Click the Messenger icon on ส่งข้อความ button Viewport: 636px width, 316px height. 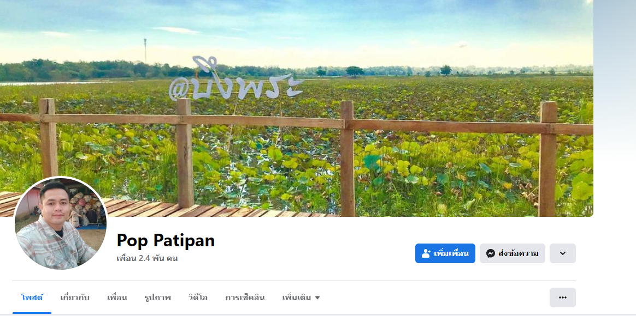(x=490, y=253)
